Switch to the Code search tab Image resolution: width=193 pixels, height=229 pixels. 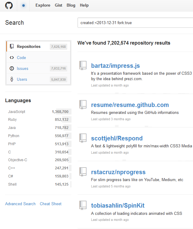coord(21,58)
